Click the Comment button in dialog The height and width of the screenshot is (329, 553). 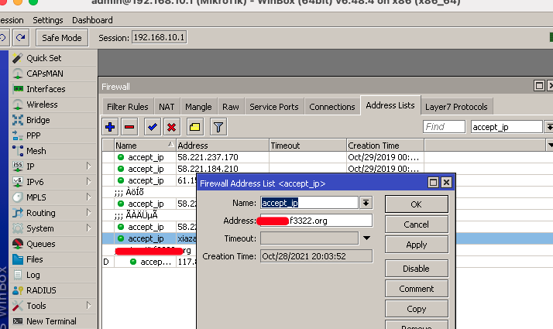(x=416, y=289)
